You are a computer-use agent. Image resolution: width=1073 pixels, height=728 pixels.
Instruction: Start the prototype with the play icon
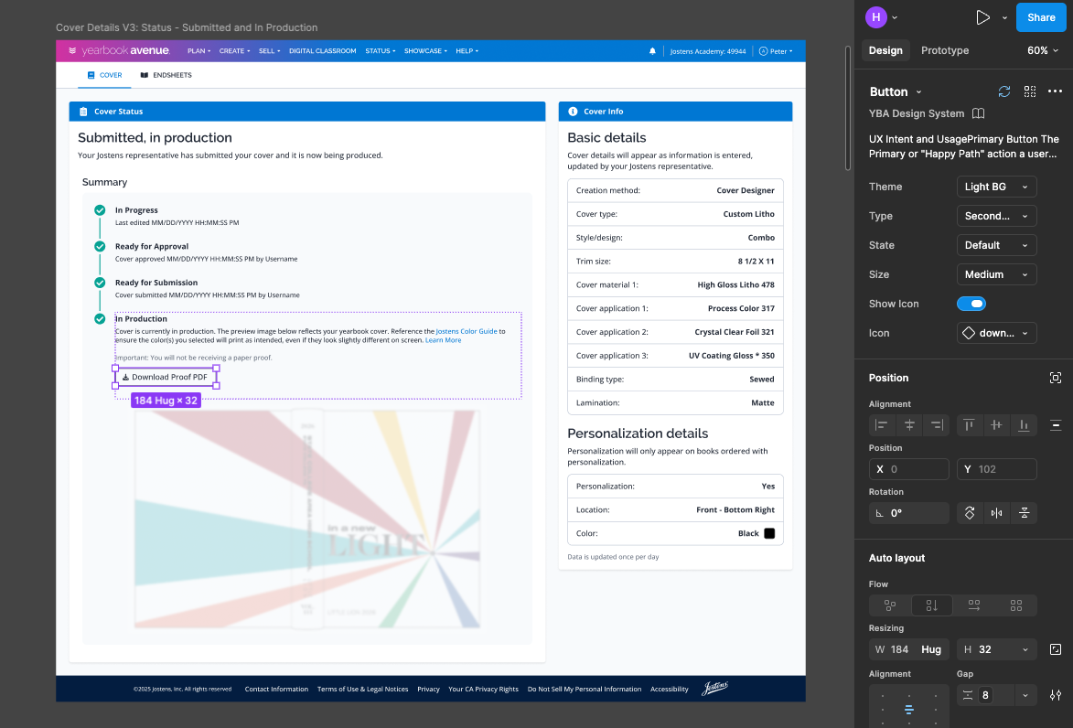click(982, 17)
